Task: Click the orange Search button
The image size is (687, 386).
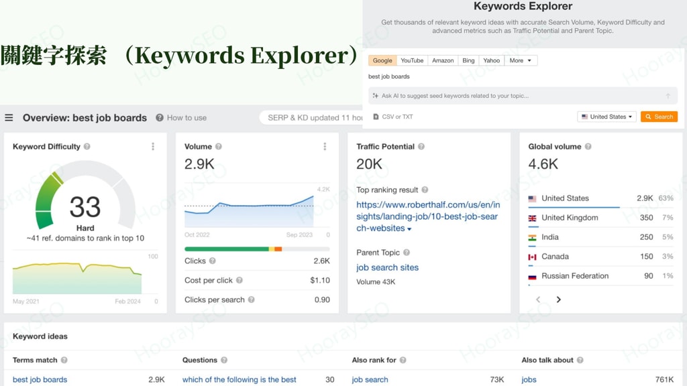Action: pos(658,117)
